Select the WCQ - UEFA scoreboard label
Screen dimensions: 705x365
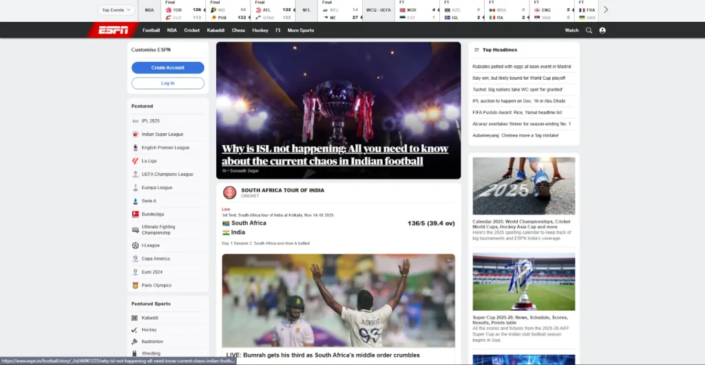pyautogui.click(x=378, y=10)
